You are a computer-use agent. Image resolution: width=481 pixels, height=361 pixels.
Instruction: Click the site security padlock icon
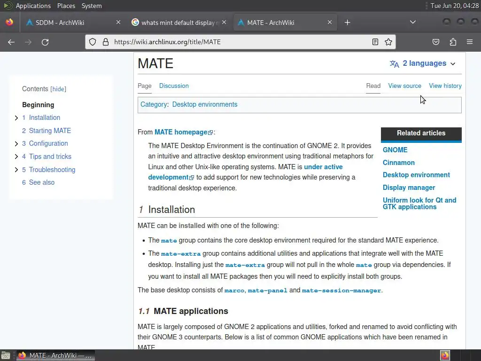tap(106, 42)
